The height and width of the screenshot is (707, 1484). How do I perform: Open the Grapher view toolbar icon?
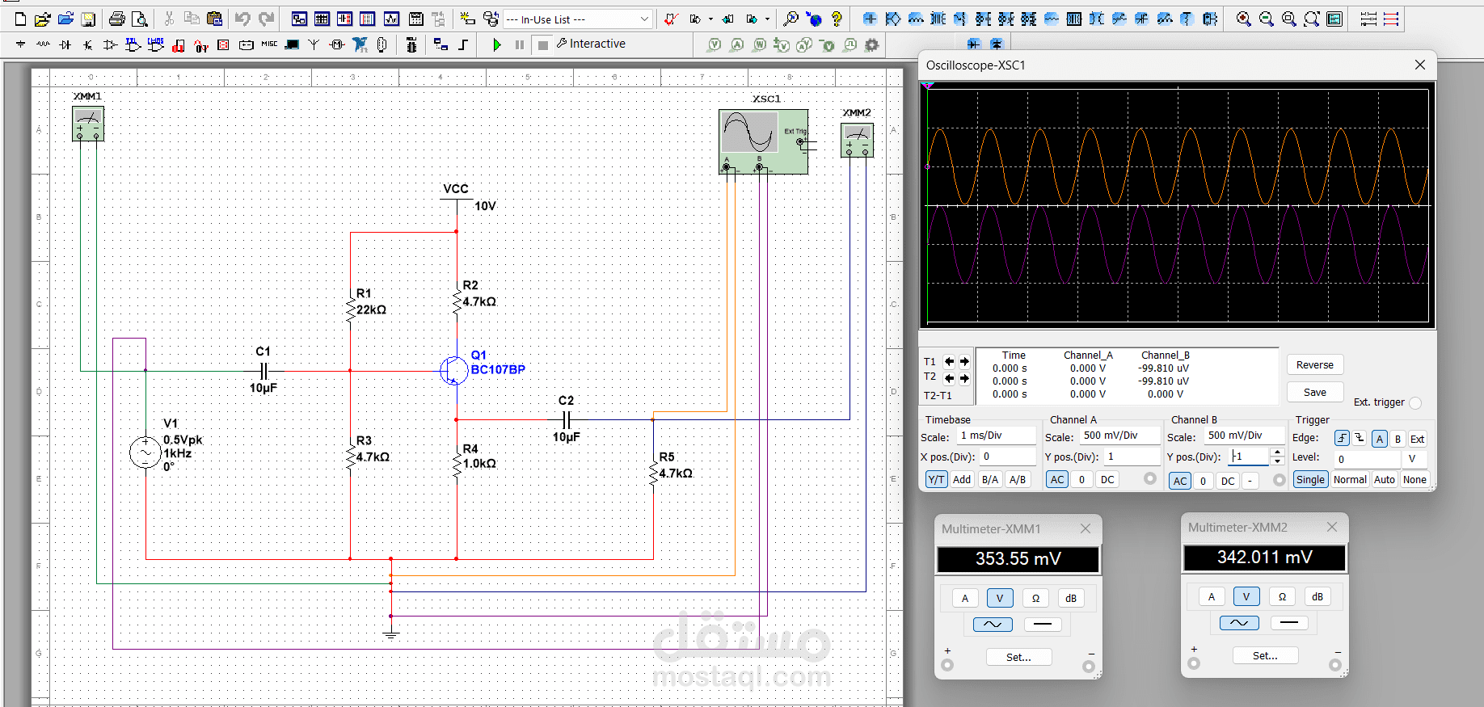(x=392, y=19)
